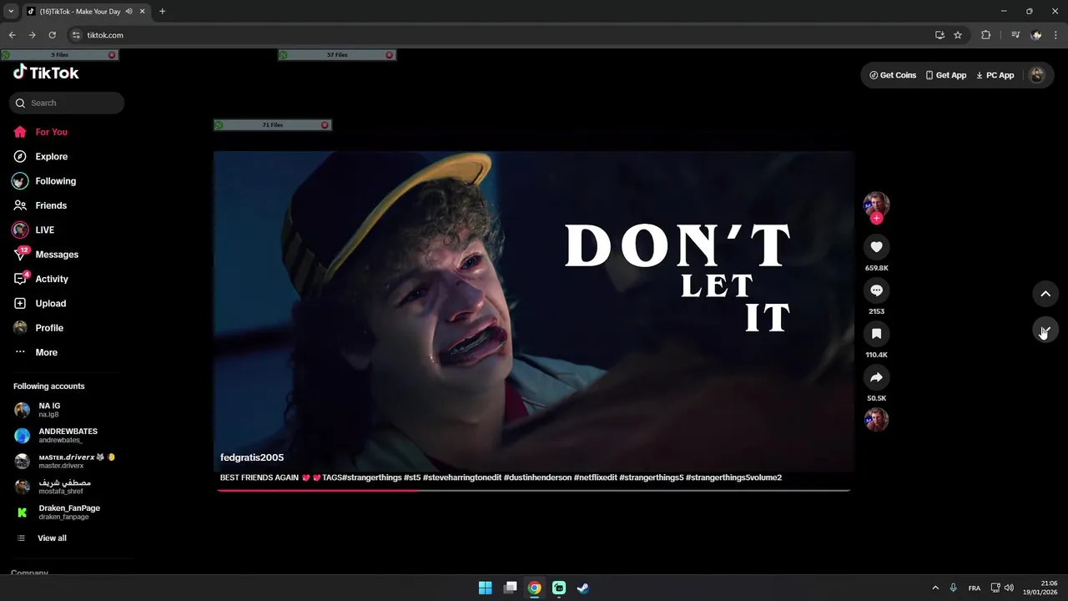
Task: Click green icon on 57 Files bar
Action: (x=284, y=55)
